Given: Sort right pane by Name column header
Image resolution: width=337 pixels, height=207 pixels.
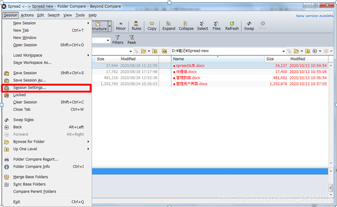Looking at the screenshot, I should tap(218, 59).
